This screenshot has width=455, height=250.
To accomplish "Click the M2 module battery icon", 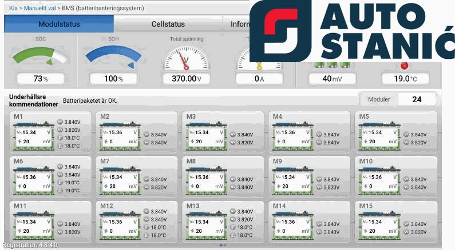I will tap(120, 136).
